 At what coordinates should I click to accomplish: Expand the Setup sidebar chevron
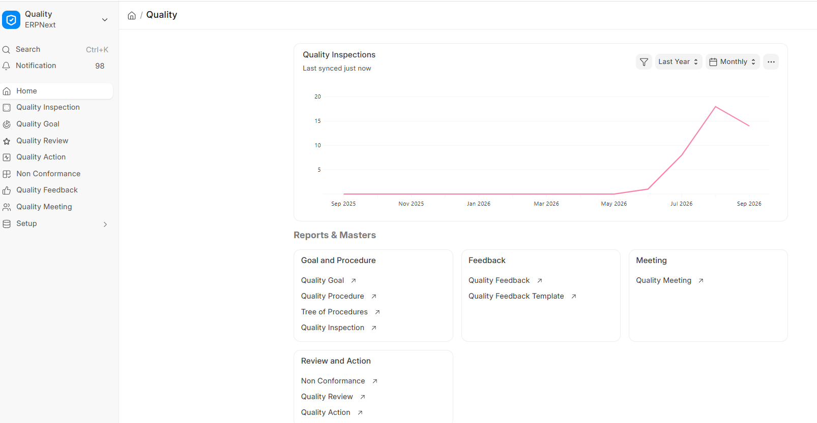[105, 224]
